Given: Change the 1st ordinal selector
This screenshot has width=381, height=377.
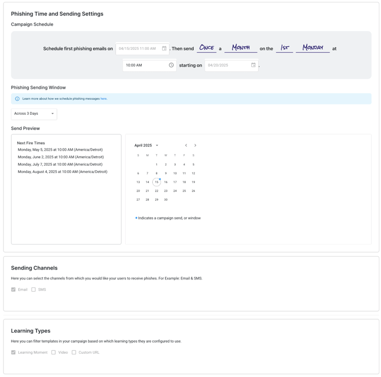Looking at the screenshot, I should tap(285, 48).
